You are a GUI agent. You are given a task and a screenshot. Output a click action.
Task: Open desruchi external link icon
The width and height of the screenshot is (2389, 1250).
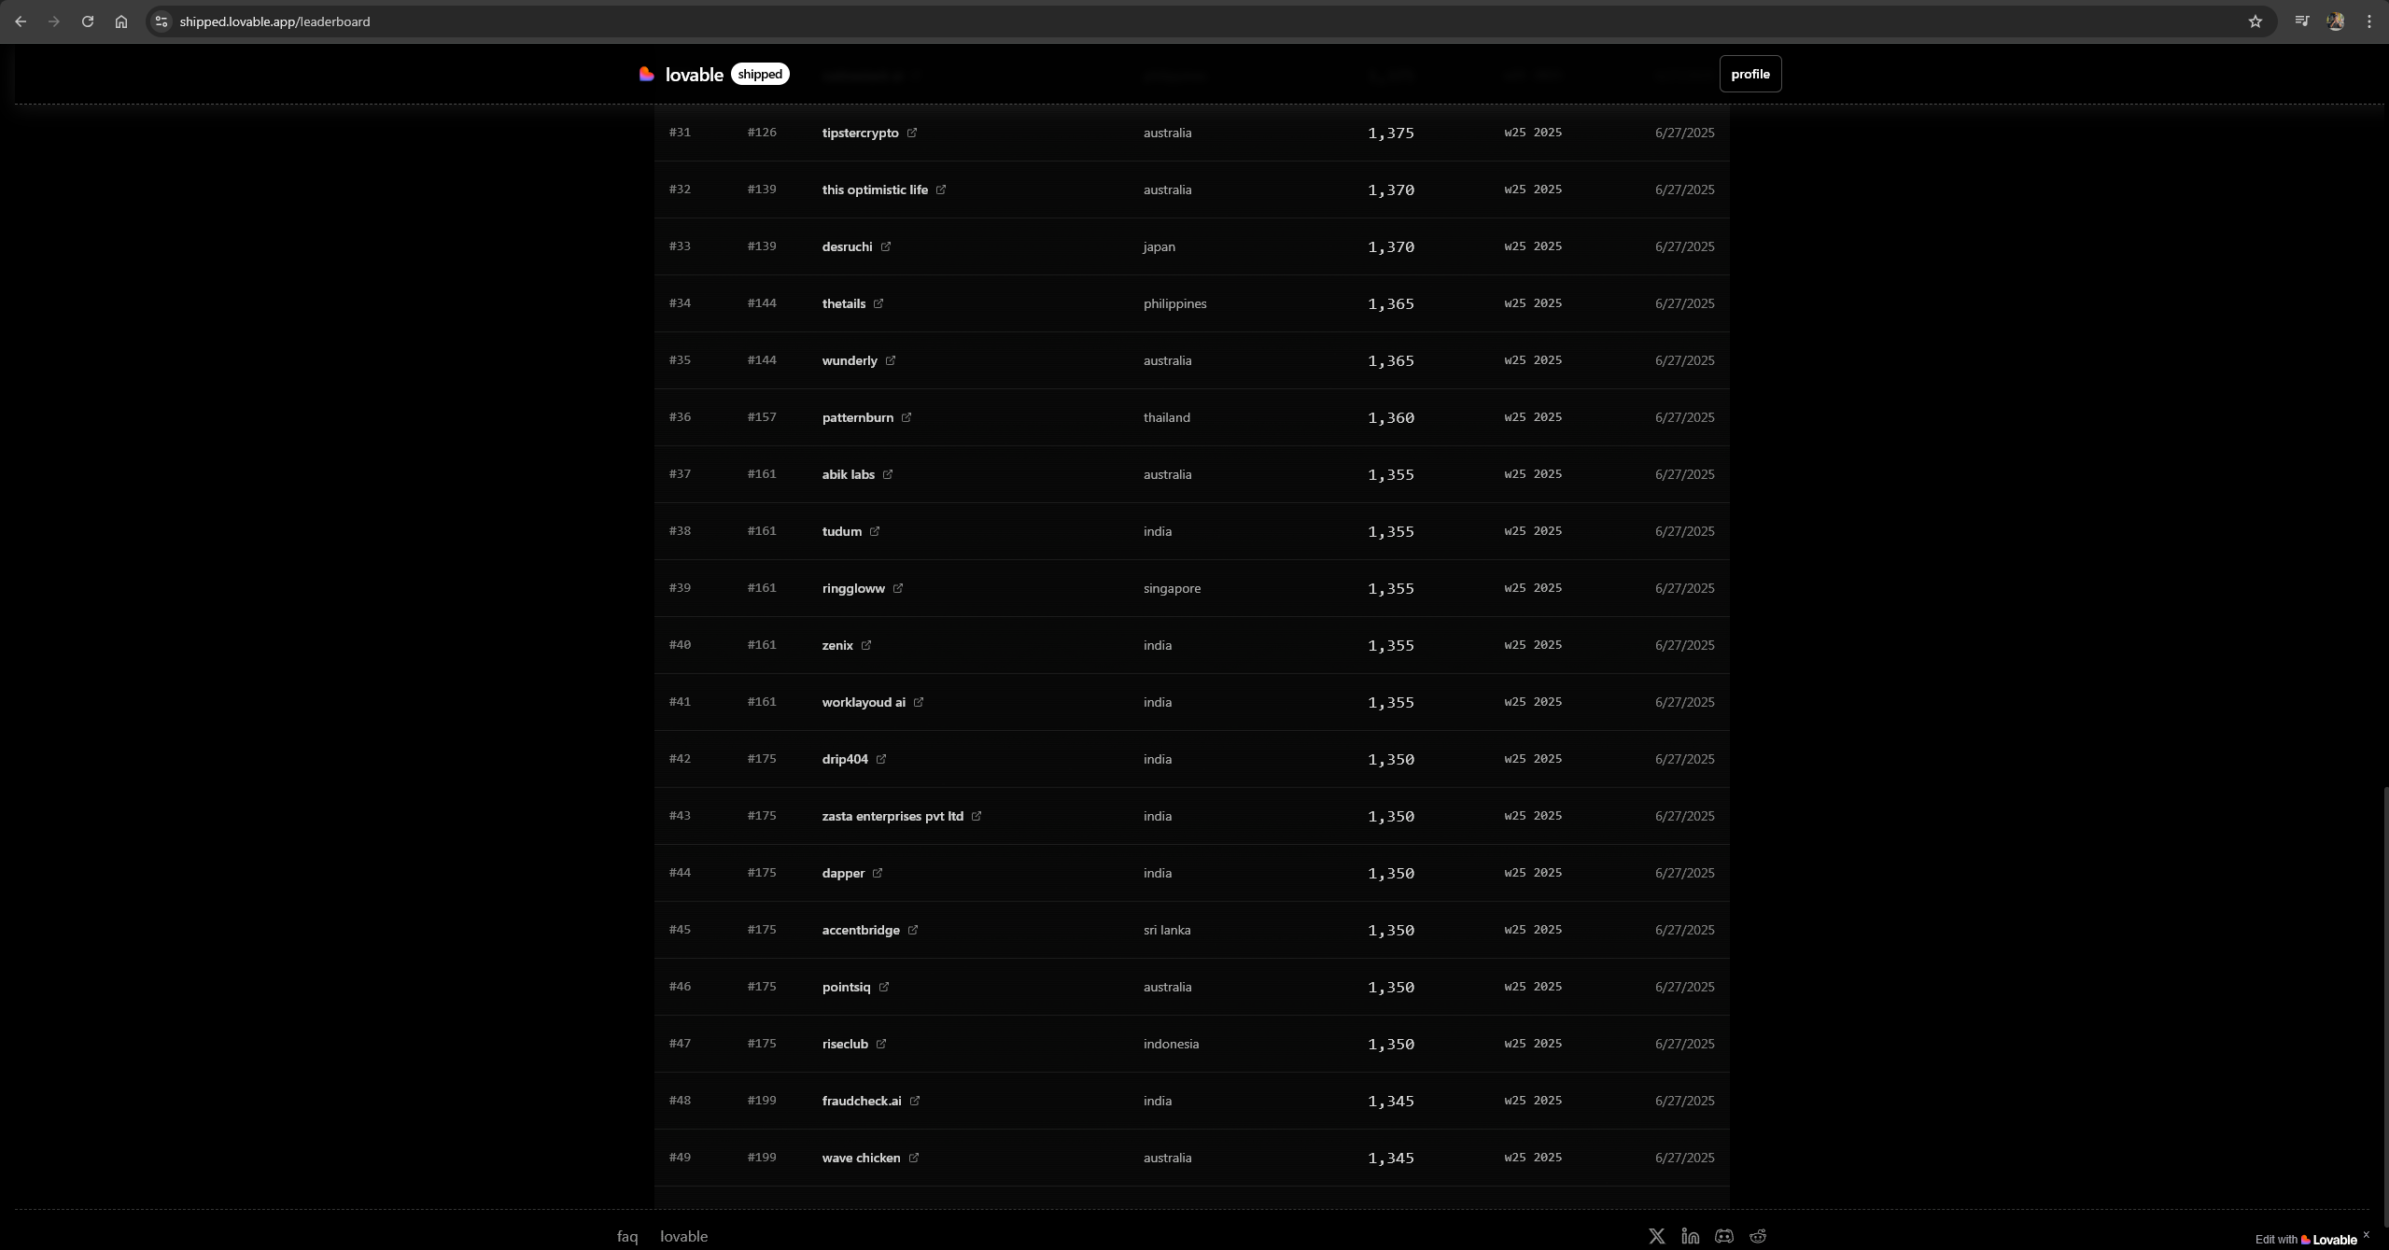coord(886,246)
